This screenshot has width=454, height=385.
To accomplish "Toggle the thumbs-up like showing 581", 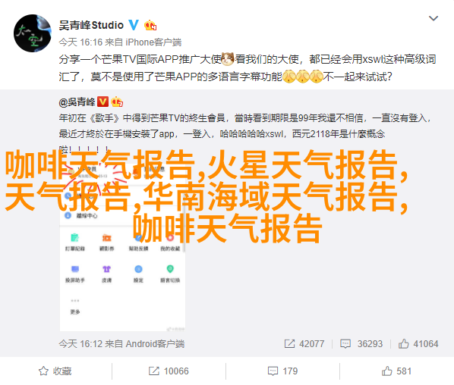I will tap(396, 371).
